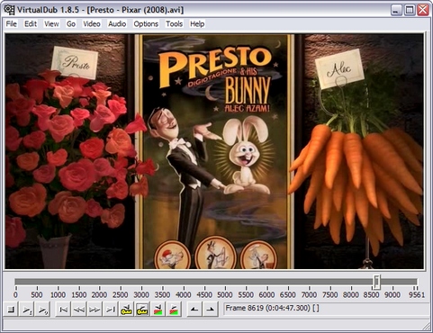
Task: Open the File menu
Action: [x=12, y=23]
